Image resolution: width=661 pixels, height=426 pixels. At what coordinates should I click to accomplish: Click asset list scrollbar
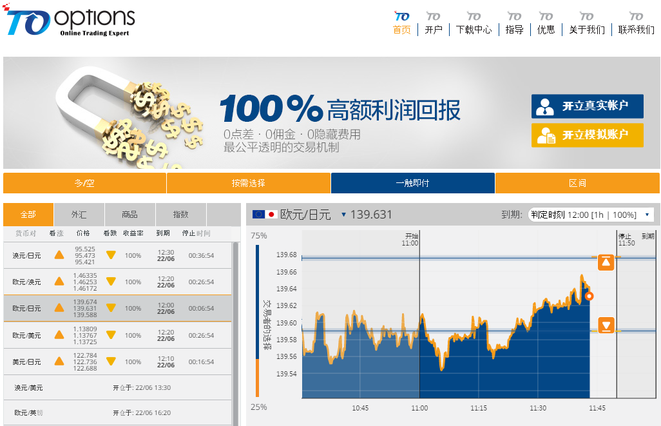coord(236,334)
